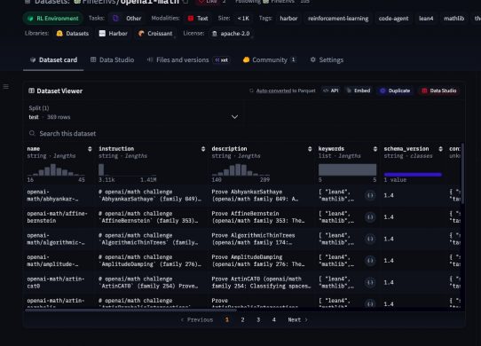
Task: Click the openai-math/artin-cat0 name cell
Action: (x=59, y=282)
